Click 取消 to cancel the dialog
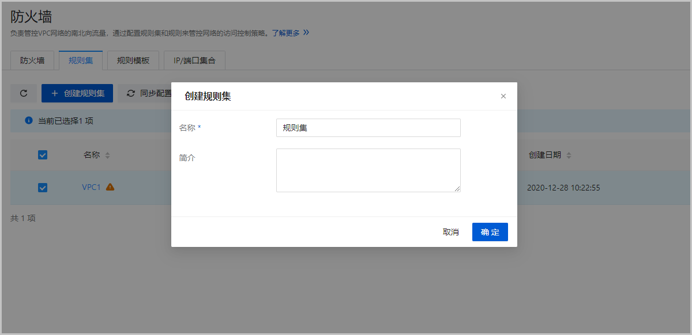The width and height of the screenshot is (692, 335). [x=450, y=232]
